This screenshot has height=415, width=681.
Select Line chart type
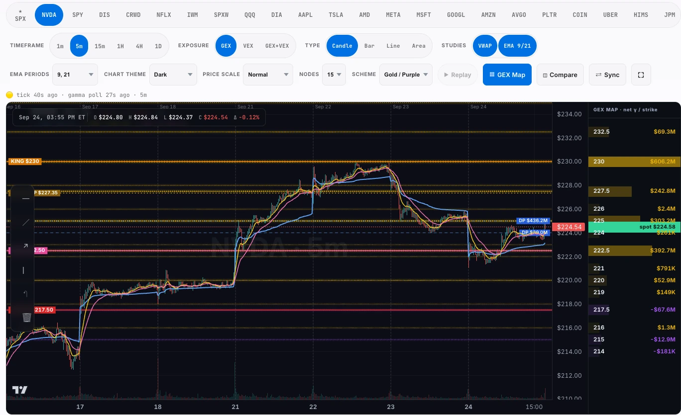point(393,46)
